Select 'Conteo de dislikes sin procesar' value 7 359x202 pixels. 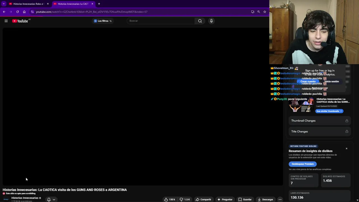coord(292,183)
